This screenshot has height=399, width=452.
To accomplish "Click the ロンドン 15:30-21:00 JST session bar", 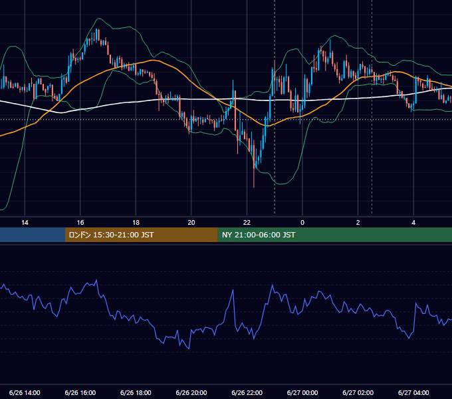I will coord(141,235).
